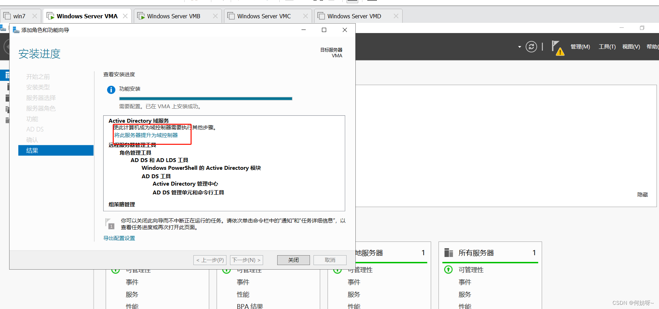Click the 角色管理工具 entry
This screenshot has width=659, height=309.
135,153
